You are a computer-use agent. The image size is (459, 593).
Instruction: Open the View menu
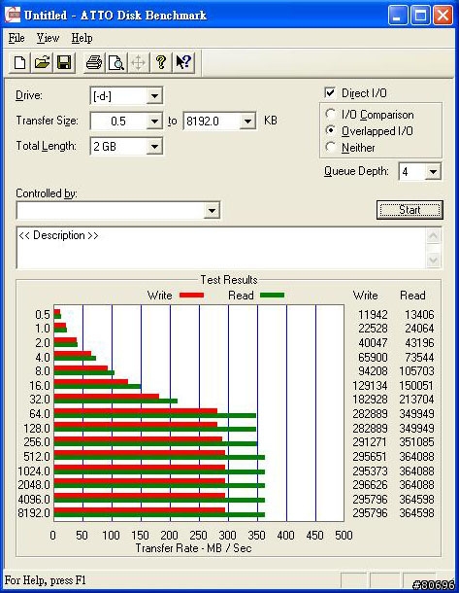(48, 38)
